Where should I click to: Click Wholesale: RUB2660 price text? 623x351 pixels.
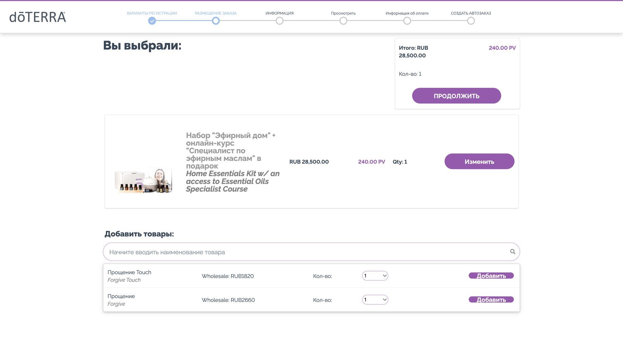[x=228, y=300]
